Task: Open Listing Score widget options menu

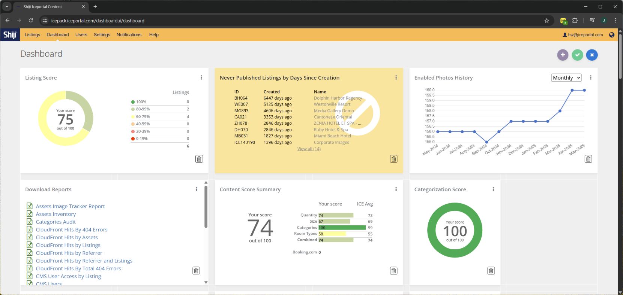Action: [x=201, y=77]
